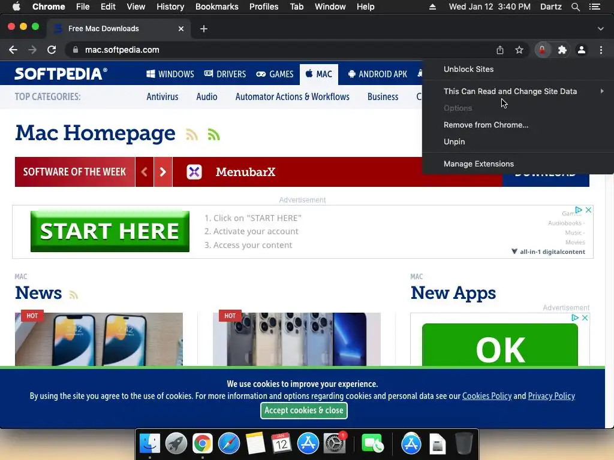Image resolution: width=614 pixels, height=460 pixels.
Task: Close the START HERE advertisement
Action: [x=588, y=210]
